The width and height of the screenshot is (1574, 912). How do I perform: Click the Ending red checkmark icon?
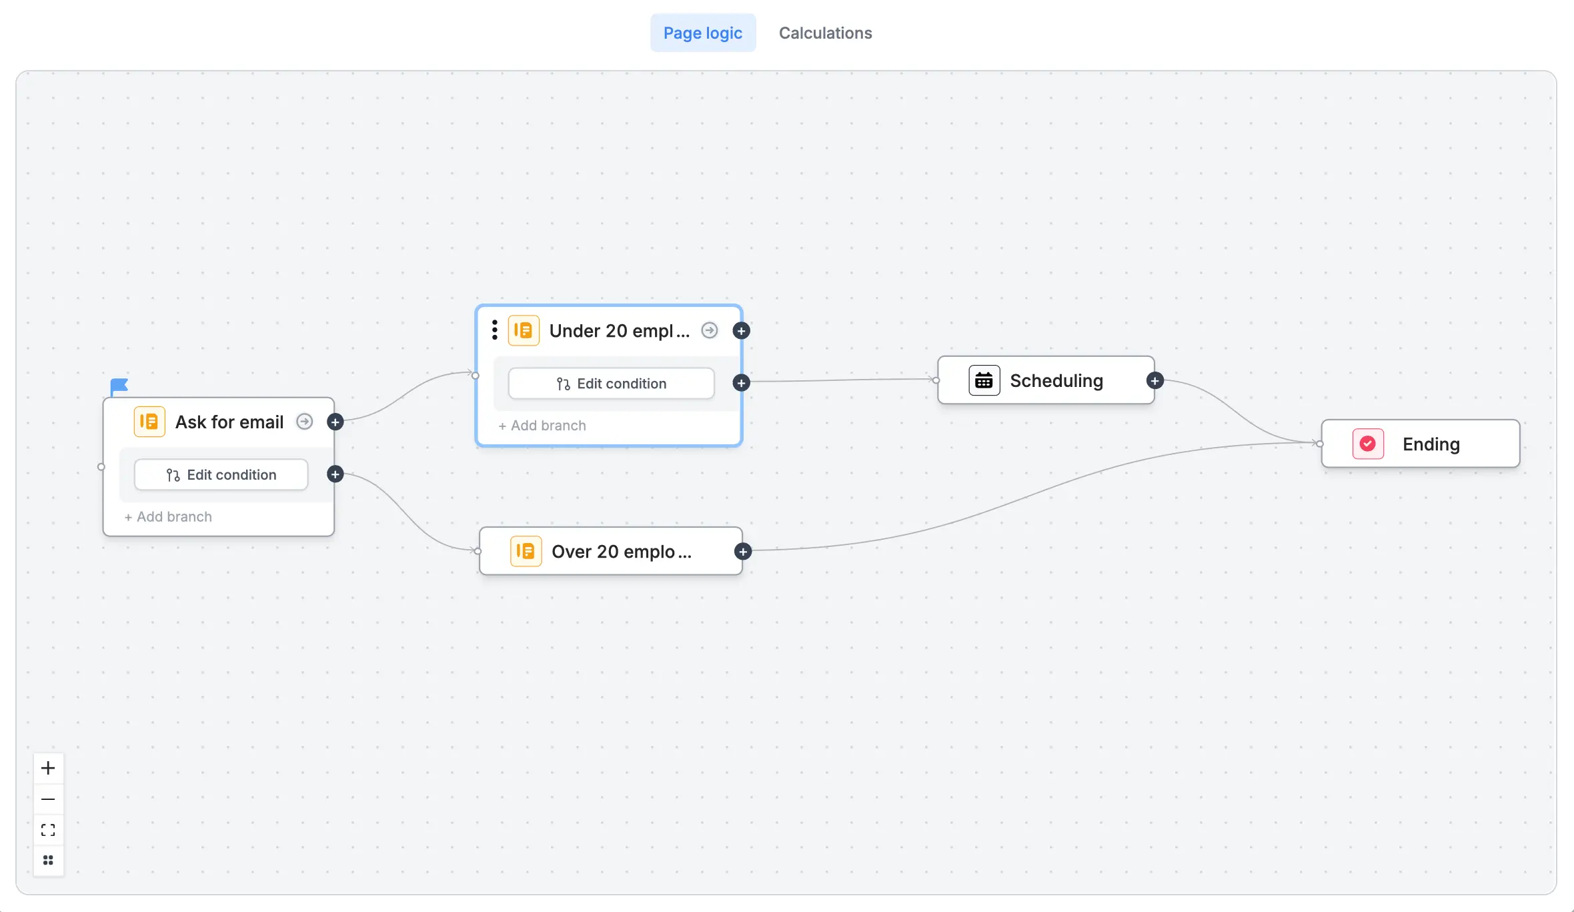tap(1368, 444)
